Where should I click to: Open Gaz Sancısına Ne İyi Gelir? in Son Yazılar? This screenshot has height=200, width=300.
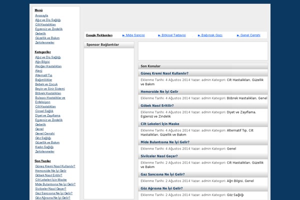point(54,193)
